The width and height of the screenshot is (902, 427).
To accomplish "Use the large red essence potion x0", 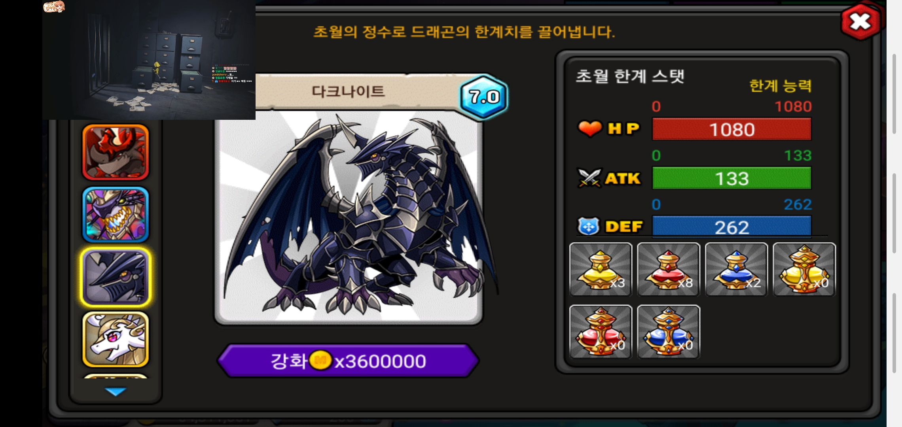I will point(601,332).
